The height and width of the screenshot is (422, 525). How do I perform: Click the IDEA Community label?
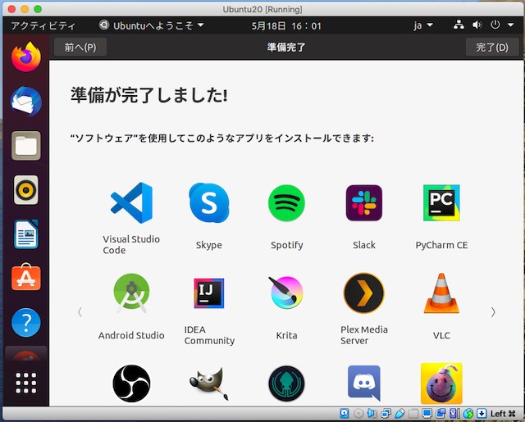point(209,335)
